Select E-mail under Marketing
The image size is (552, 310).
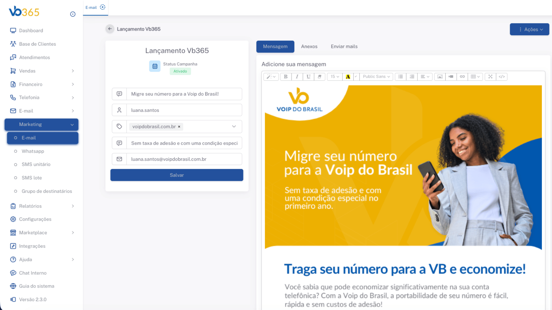(x=43, y=138)
